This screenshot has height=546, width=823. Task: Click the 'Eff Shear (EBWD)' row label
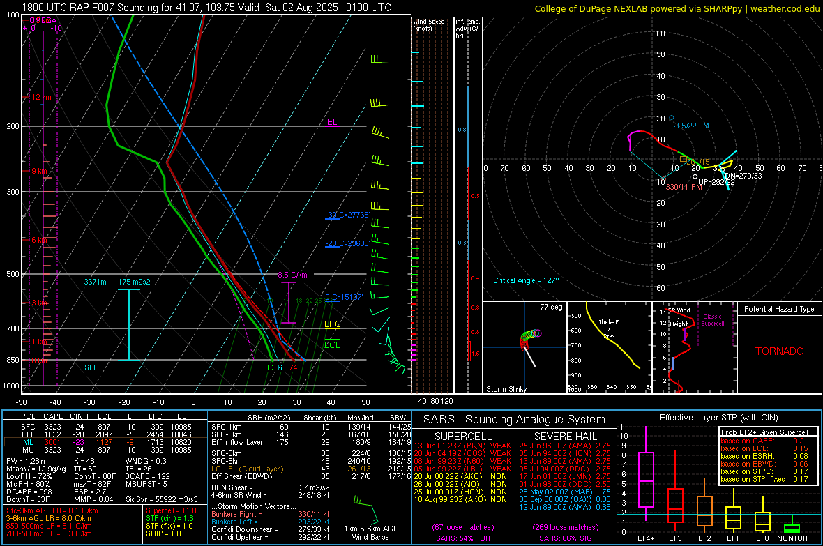click(x=241, y=477)
